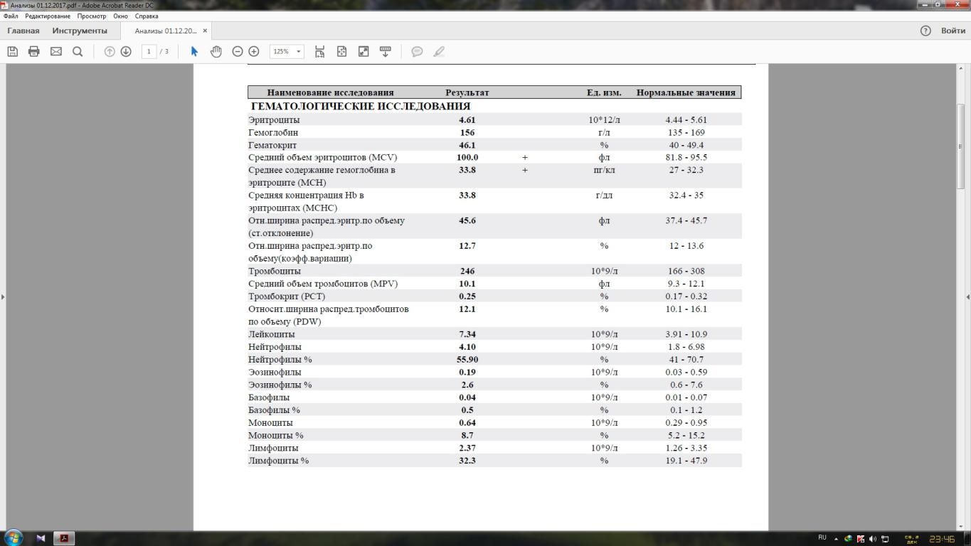
Task: Click the page number input field
Action: [149, 51]
